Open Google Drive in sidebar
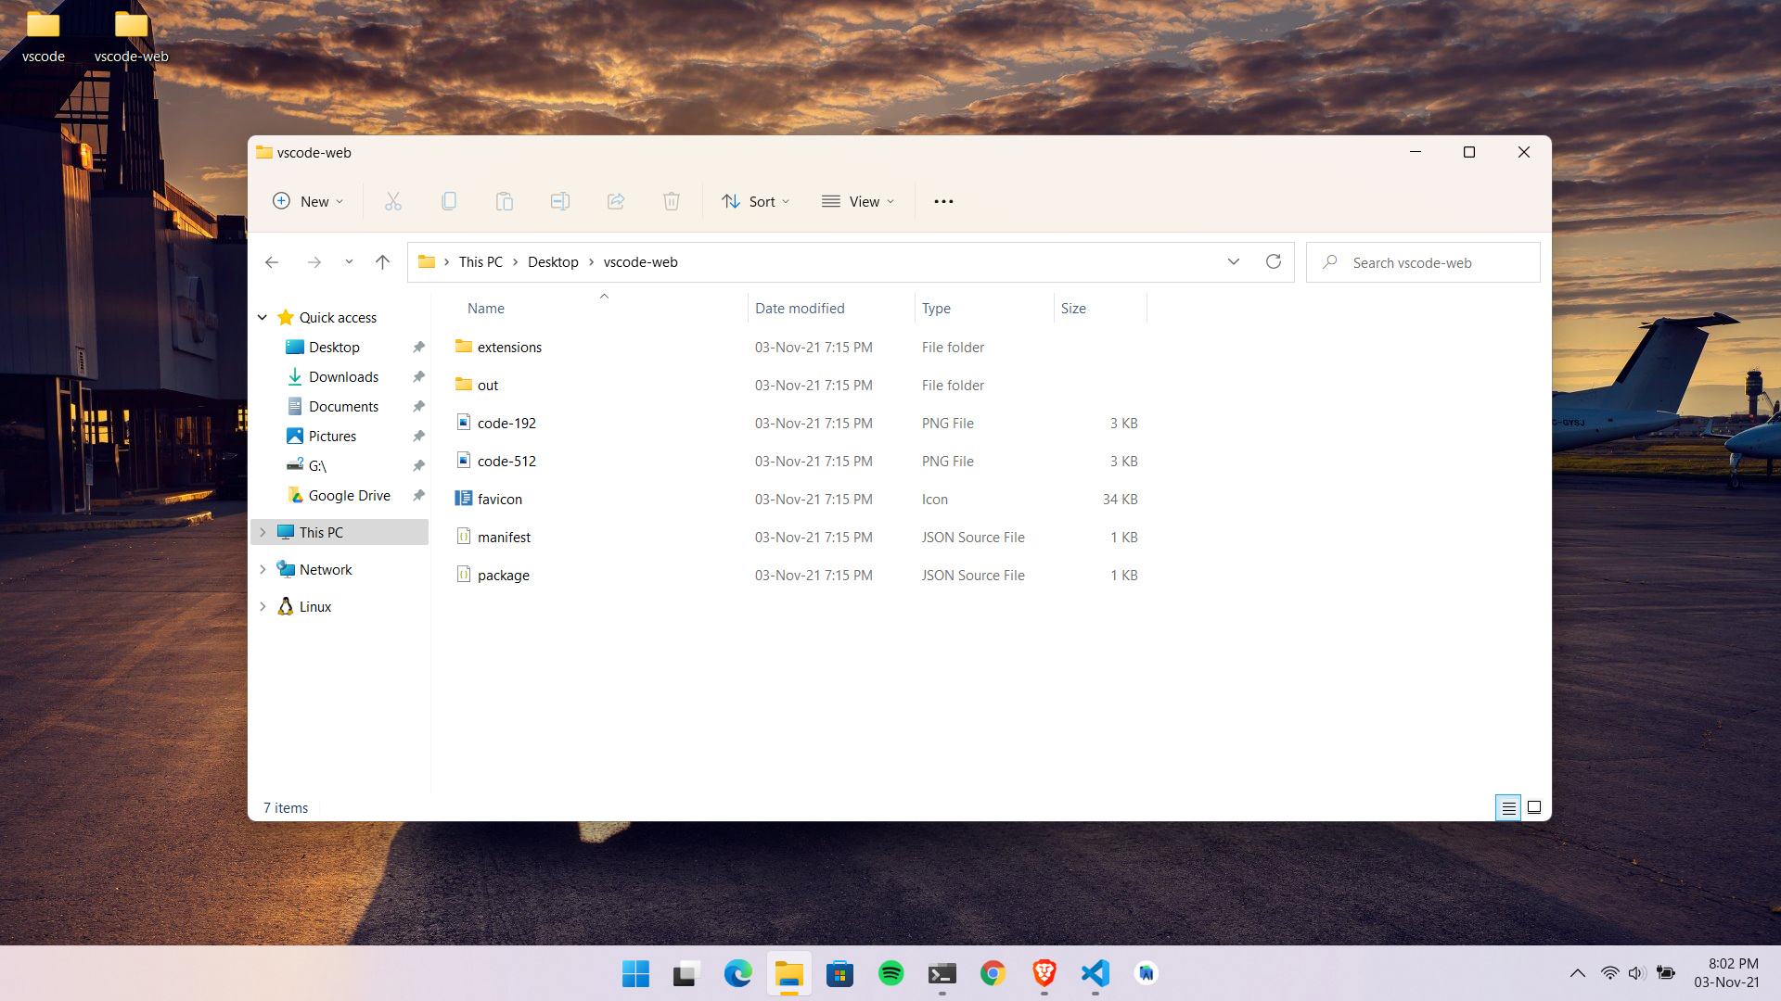This screenshot has height=1001, width=1781. pos(349,495)
